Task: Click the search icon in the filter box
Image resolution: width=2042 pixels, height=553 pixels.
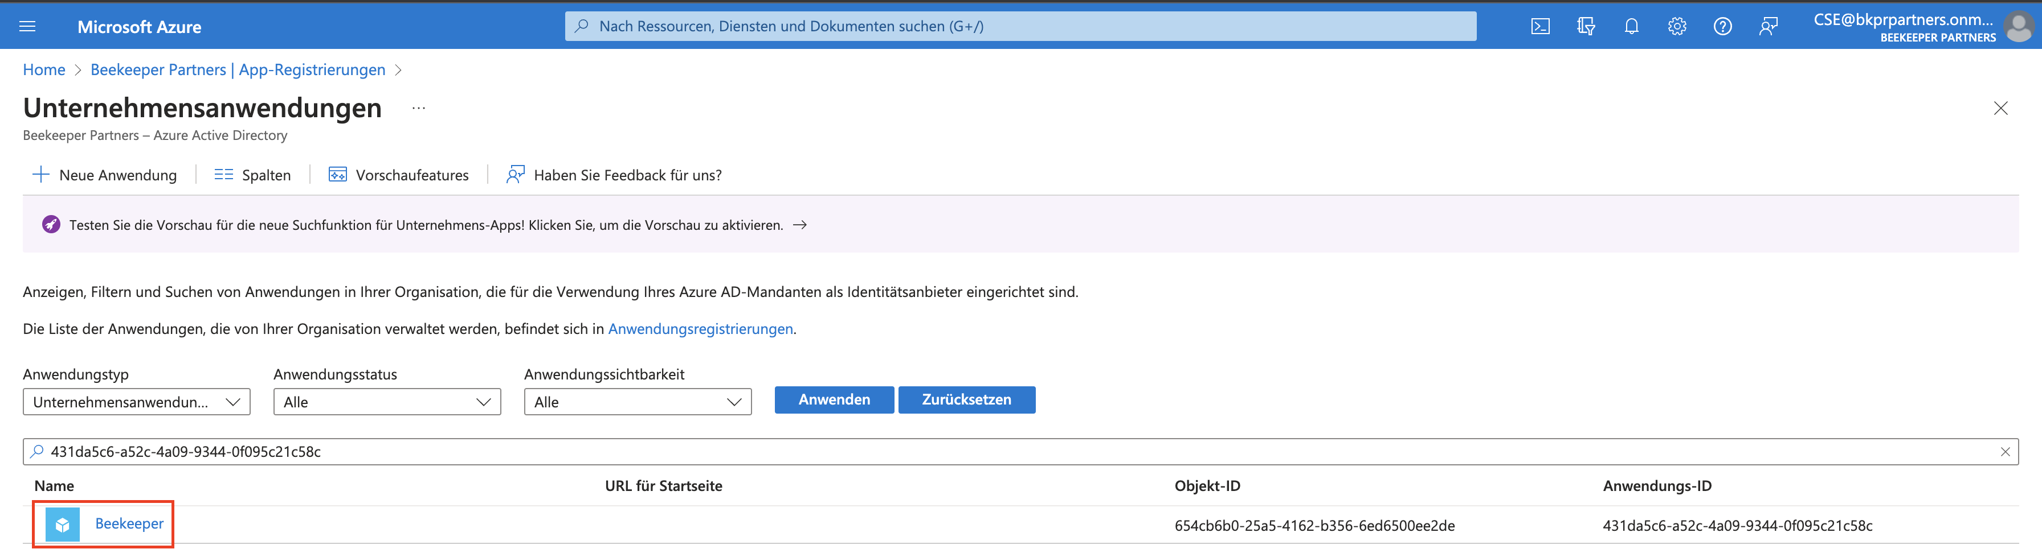Action: point(36,452)
